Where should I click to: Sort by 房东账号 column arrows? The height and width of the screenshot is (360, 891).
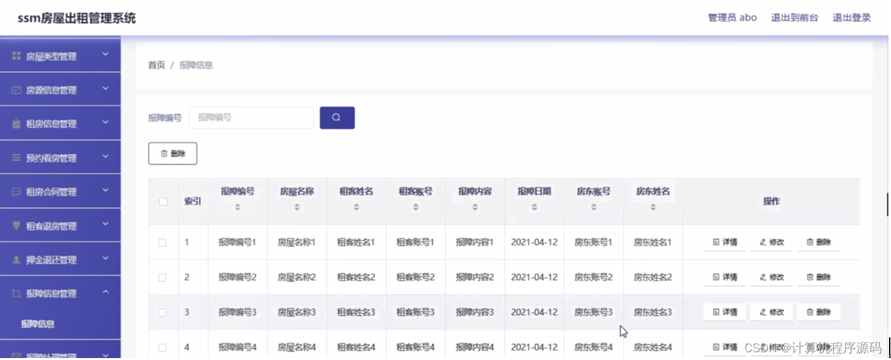pos(594,207)
